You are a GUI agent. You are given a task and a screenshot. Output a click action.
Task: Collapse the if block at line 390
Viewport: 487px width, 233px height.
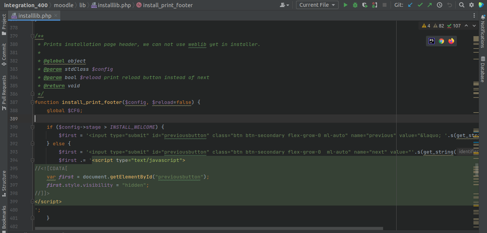[32, 127]
